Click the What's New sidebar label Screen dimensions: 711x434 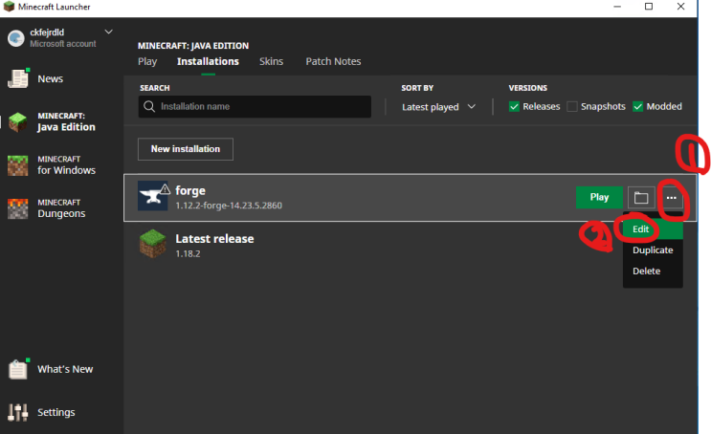[65, 369]
